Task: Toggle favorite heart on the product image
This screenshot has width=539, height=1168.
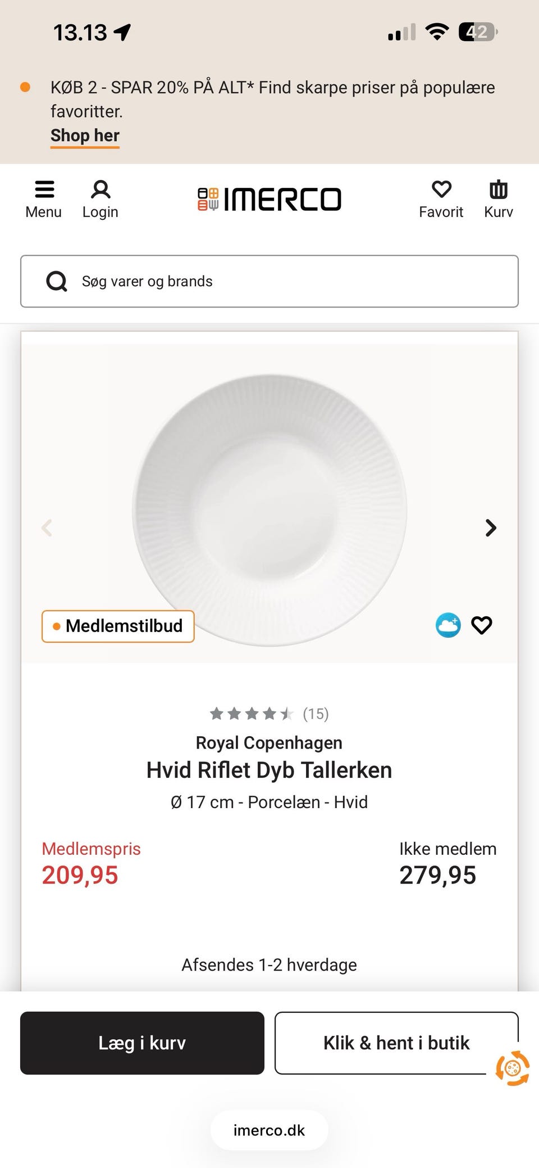Action: point(481,625)
